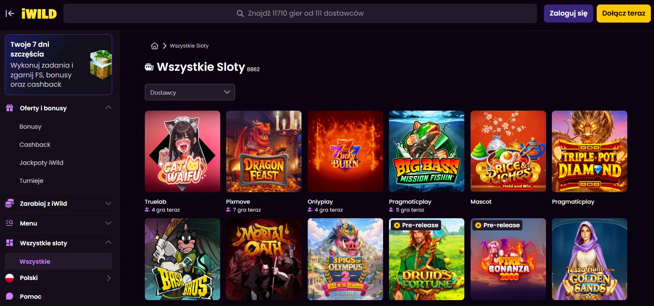
Task: Click the Mascot provider name
Action: click(481, 202)
